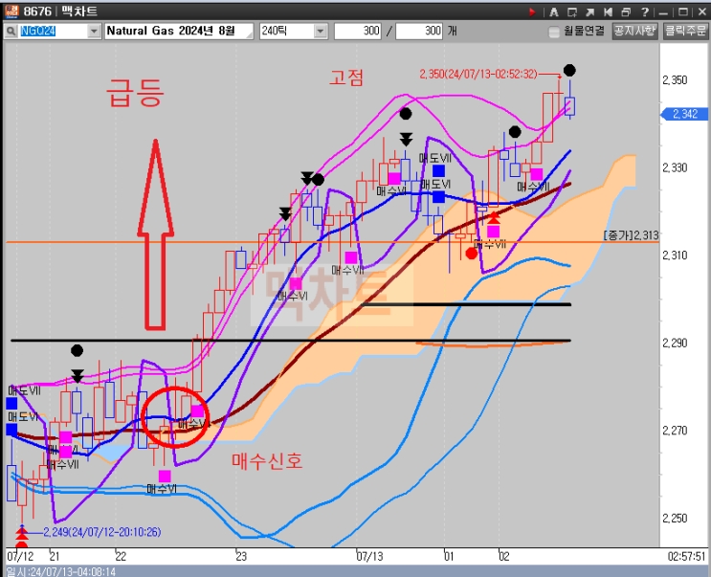Click the cascade windows icon in title bar
Screen dimensions: 711x577
point(626,11)
